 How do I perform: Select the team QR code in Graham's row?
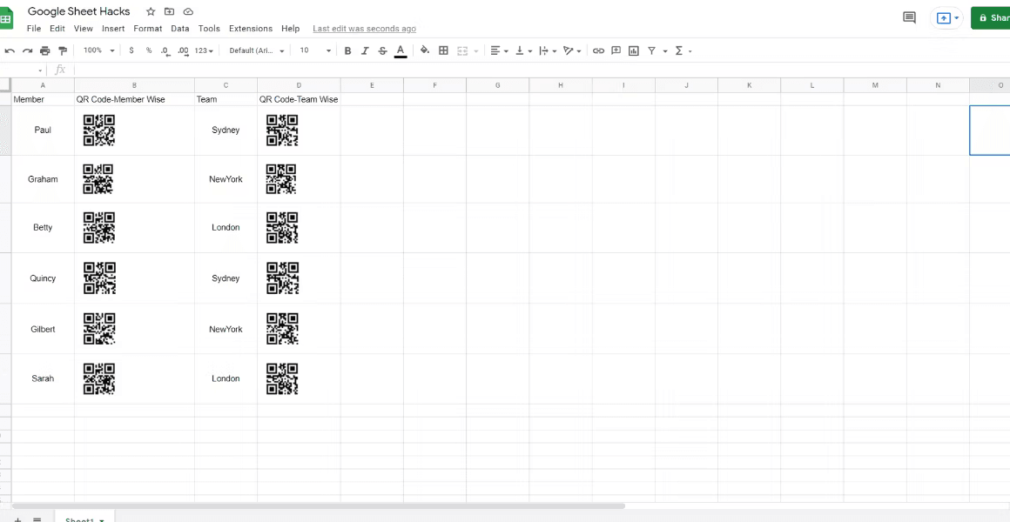pos(281,179)
